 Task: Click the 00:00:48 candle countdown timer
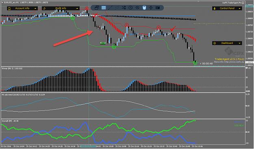(206, 64)
